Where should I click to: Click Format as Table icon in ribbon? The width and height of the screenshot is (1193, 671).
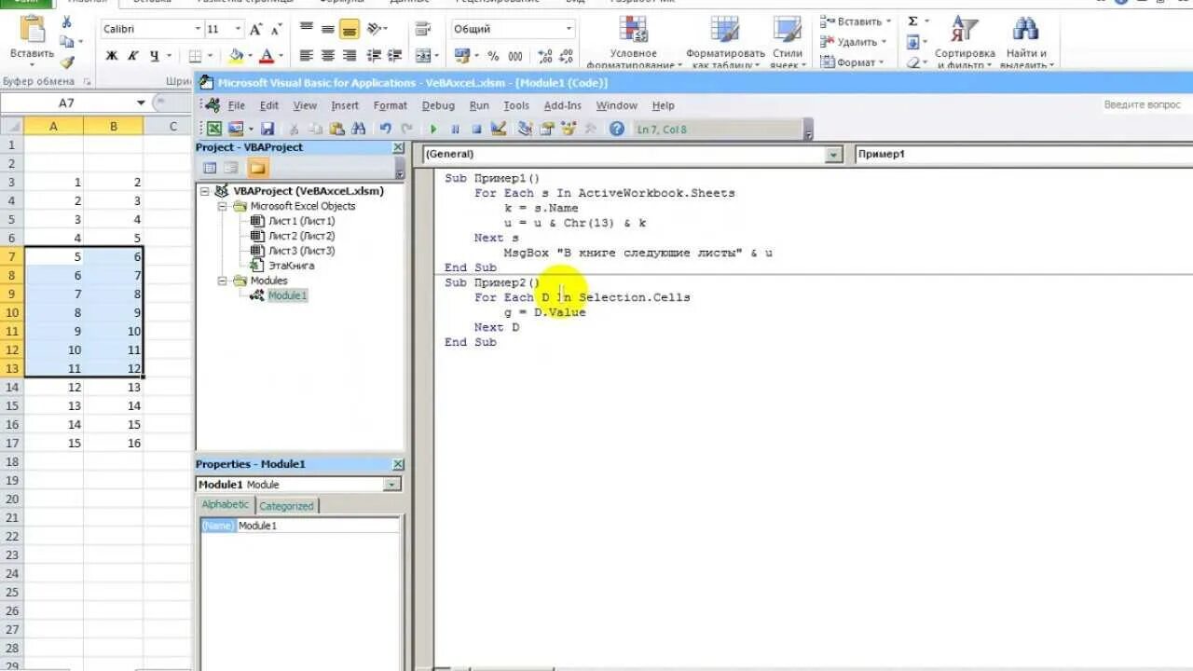pyautogui.click(x=725, y=30)
